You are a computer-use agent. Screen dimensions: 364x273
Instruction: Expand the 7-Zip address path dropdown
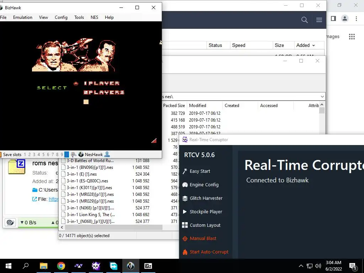tap(322, 97)
